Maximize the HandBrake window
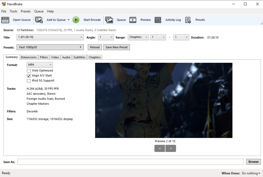This screenshot has width=263, height=177. pos(245,4)
